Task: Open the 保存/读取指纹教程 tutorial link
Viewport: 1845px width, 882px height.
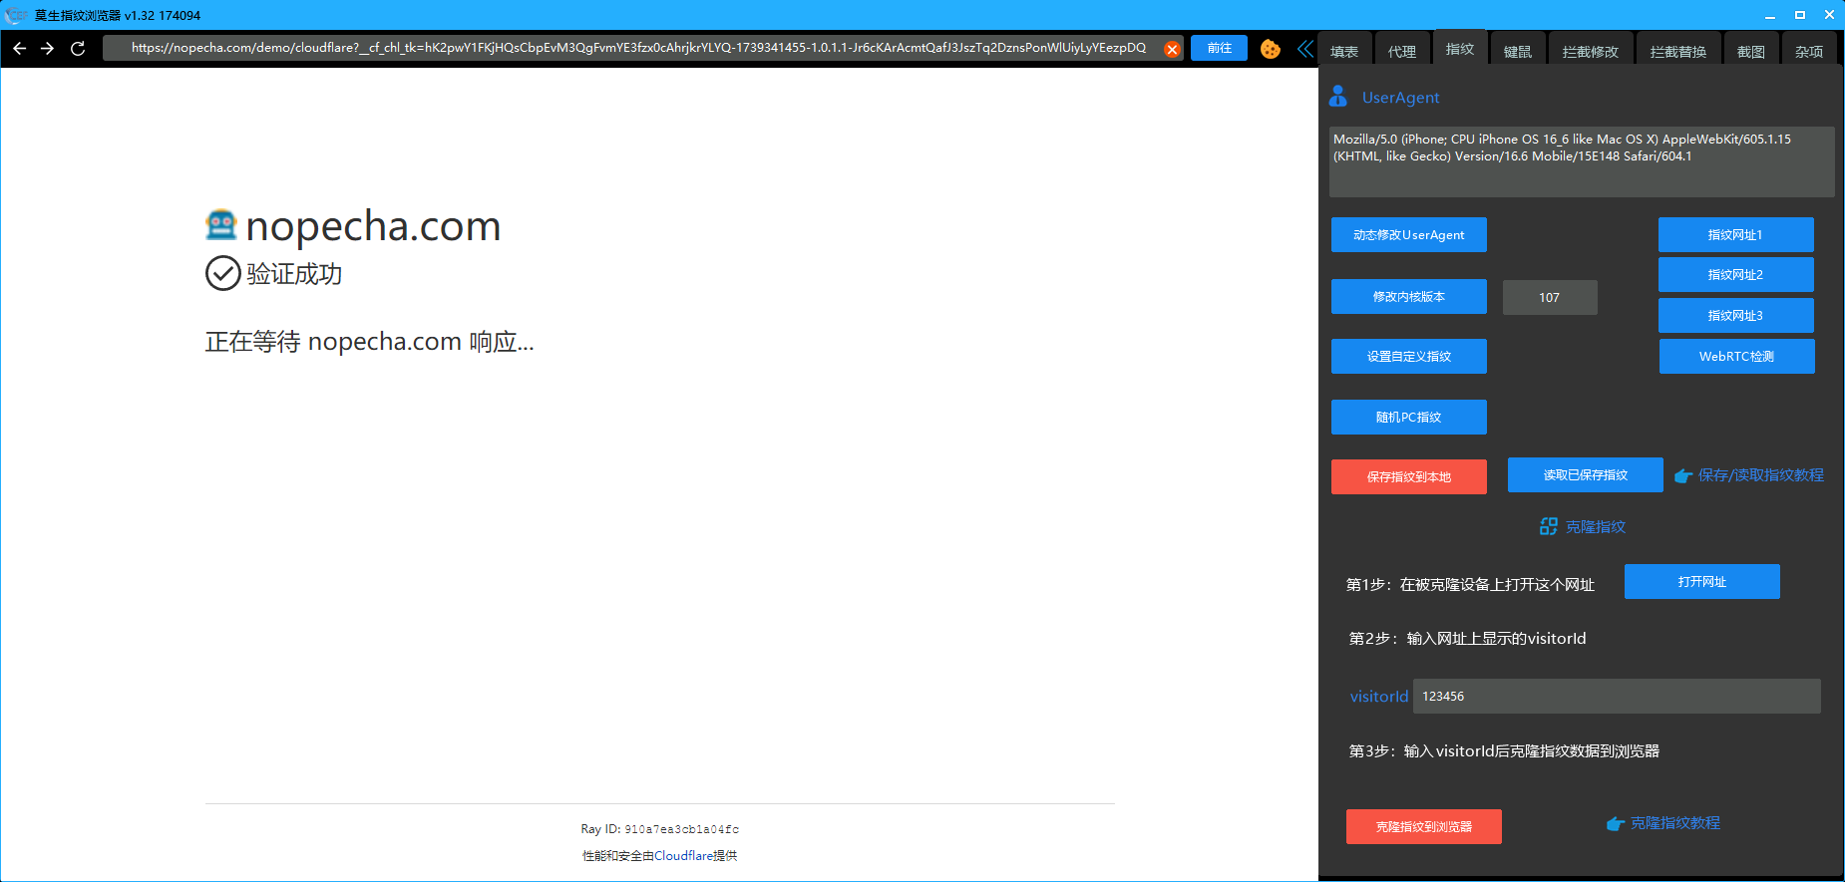Action: [x=1760, y=475]
